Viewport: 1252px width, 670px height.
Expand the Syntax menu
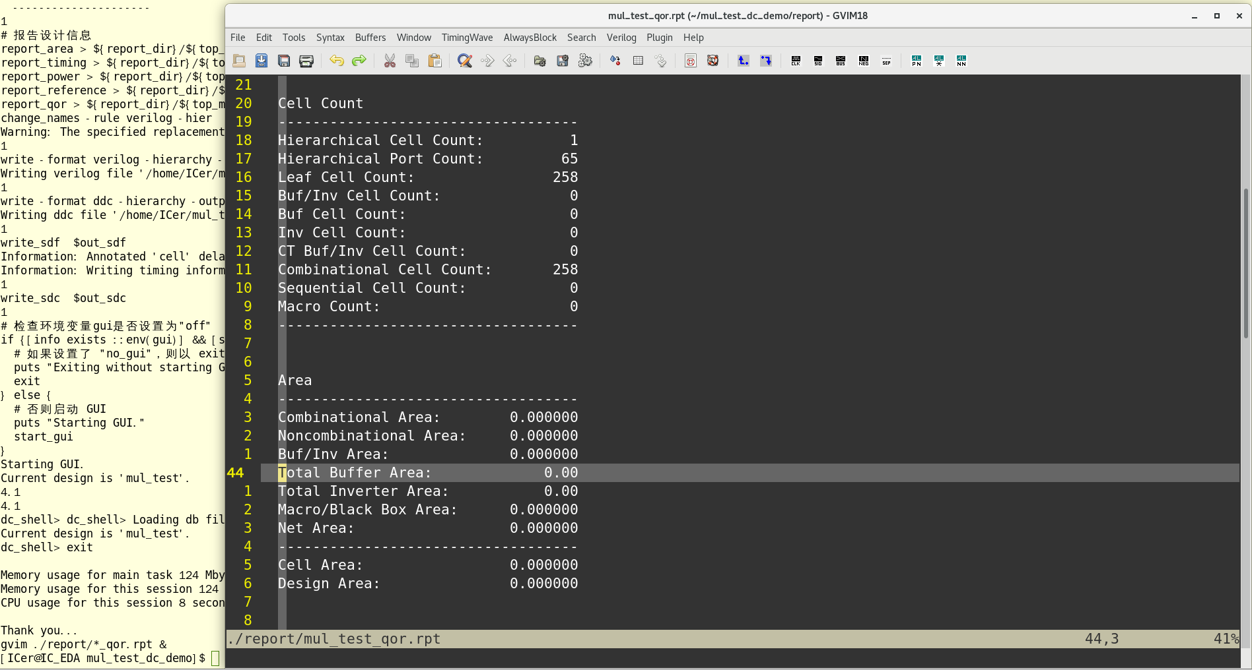[330, 38]
